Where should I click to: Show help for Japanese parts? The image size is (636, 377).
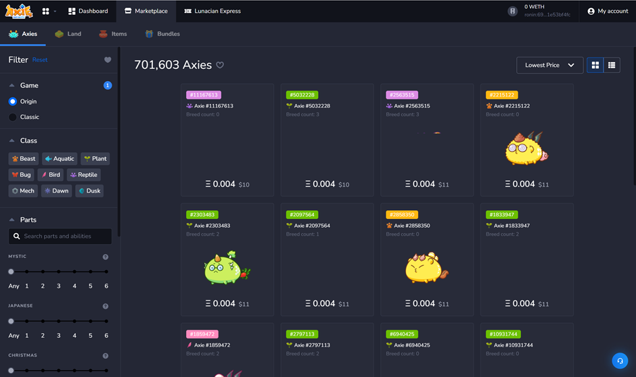click(x=106, y=306)
